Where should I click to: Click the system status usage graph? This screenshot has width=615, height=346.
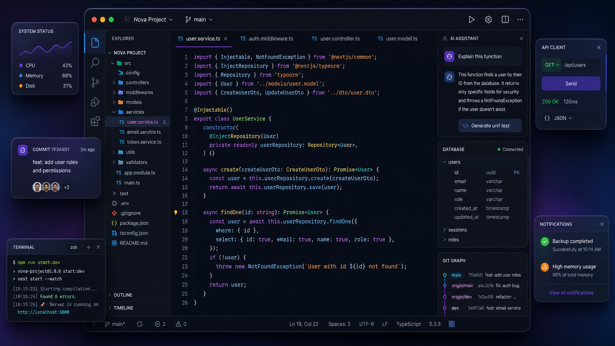point(46,49)
